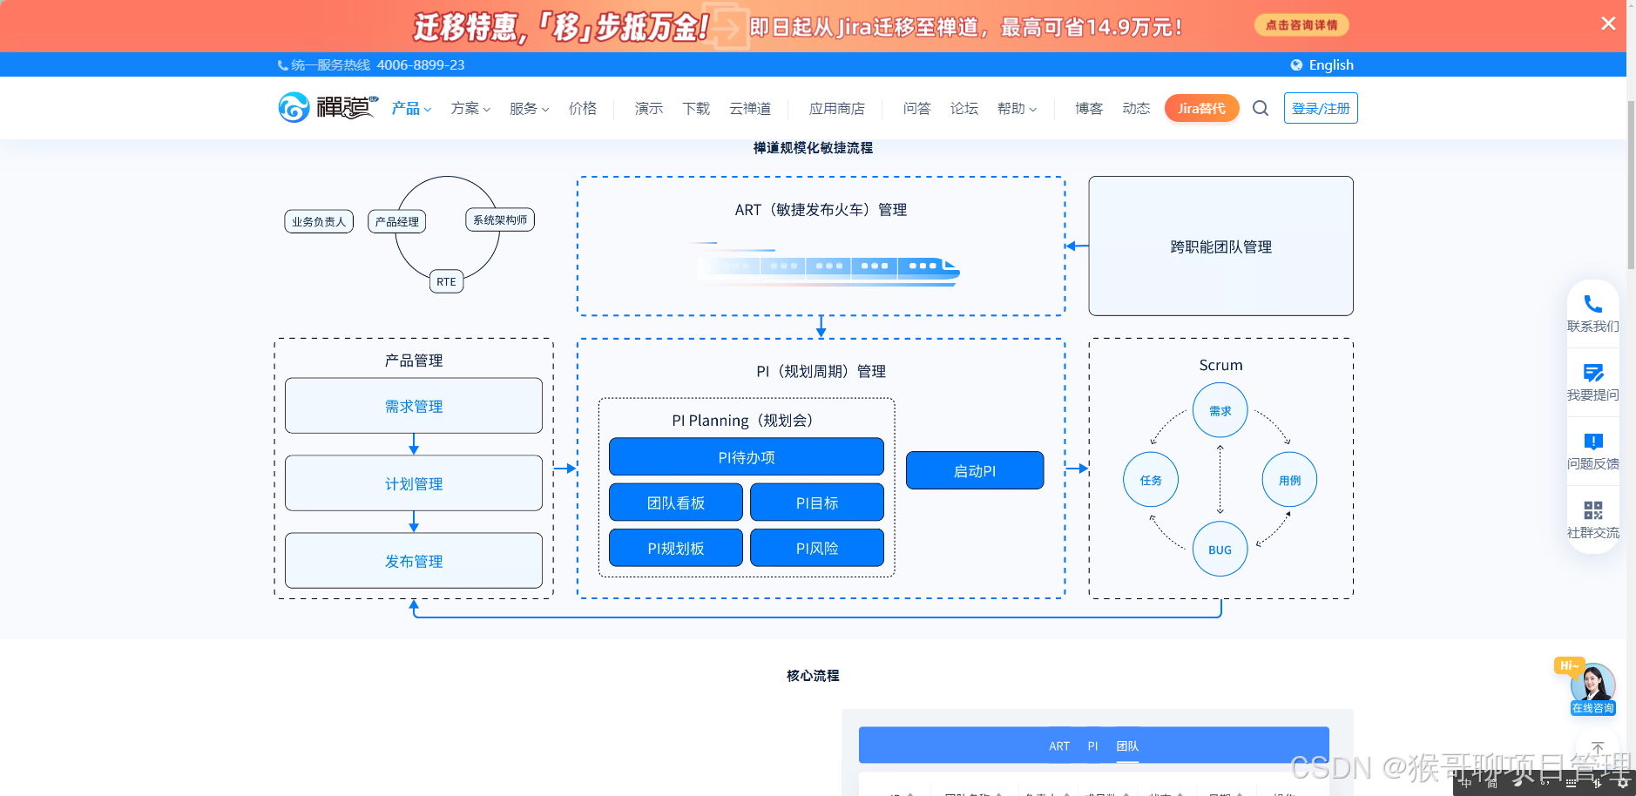1636x796 pixels.
Task: Click the RTE role label
Action: coord(446,282)
